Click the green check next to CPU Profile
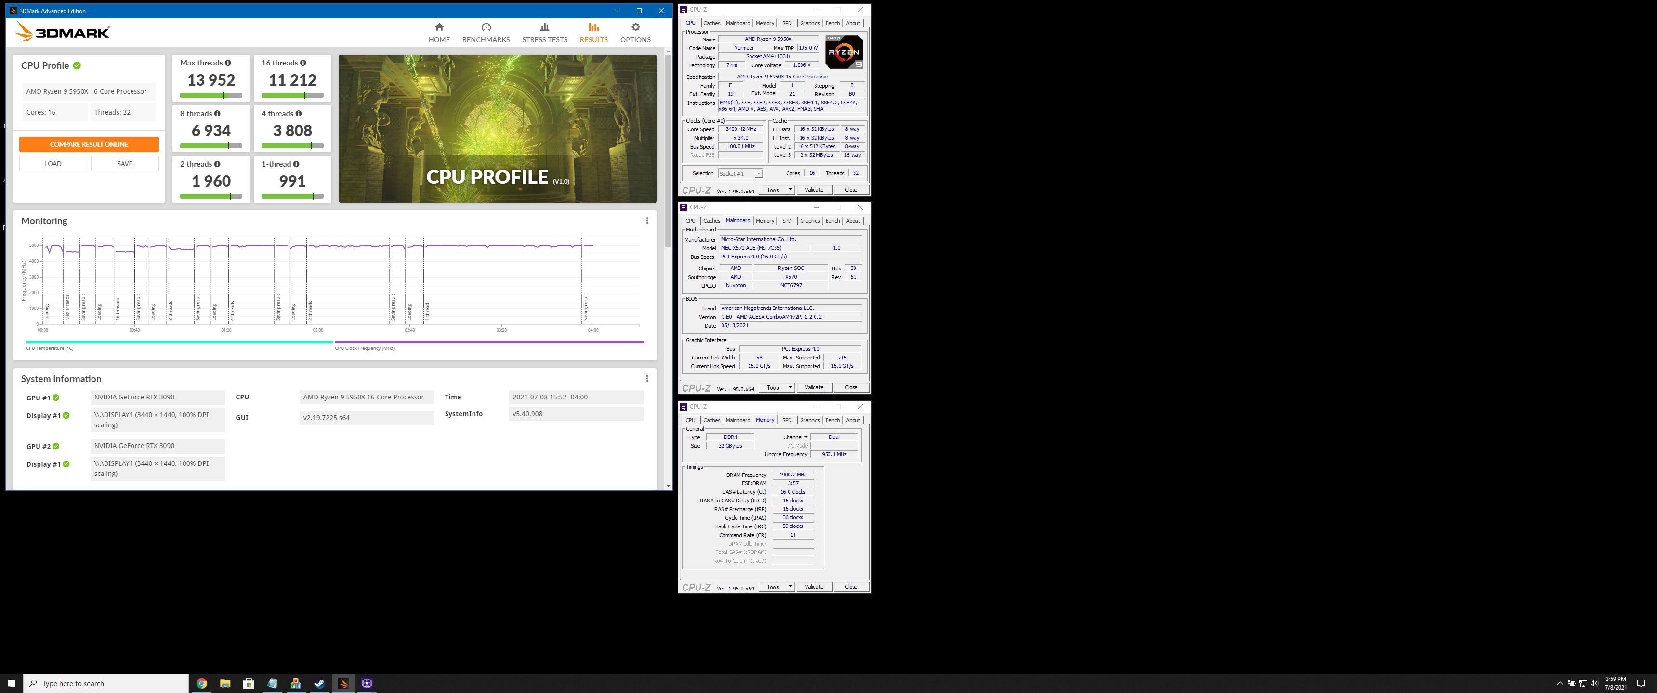 (77, 65)
